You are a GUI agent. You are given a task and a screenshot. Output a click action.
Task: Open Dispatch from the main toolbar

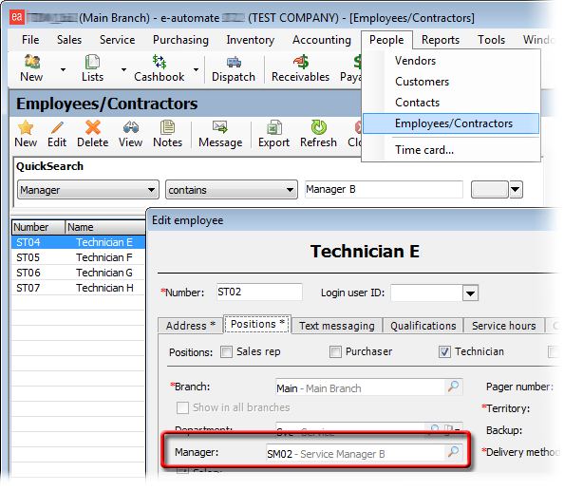tap(234, 69)
